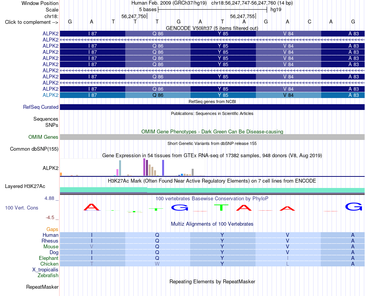Select the Mouse alignment row label
Viewport: 365px width, 296px height.
51,247
